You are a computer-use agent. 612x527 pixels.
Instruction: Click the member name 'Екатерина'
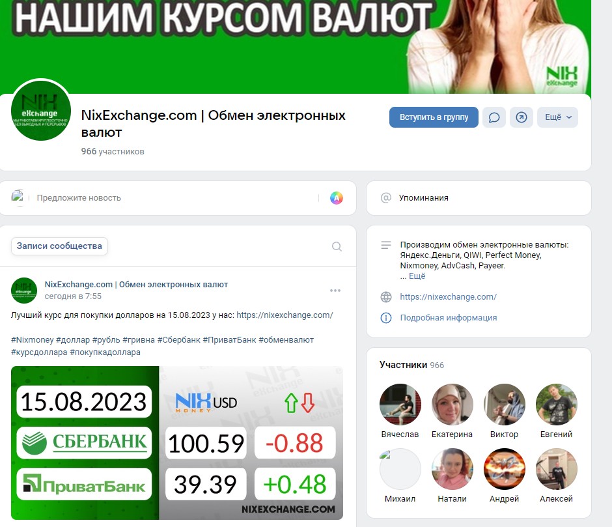(x=452, y=434)
